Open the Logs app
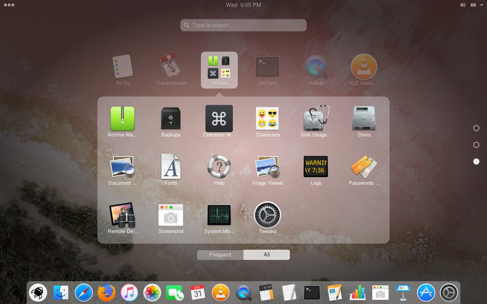 316,170
